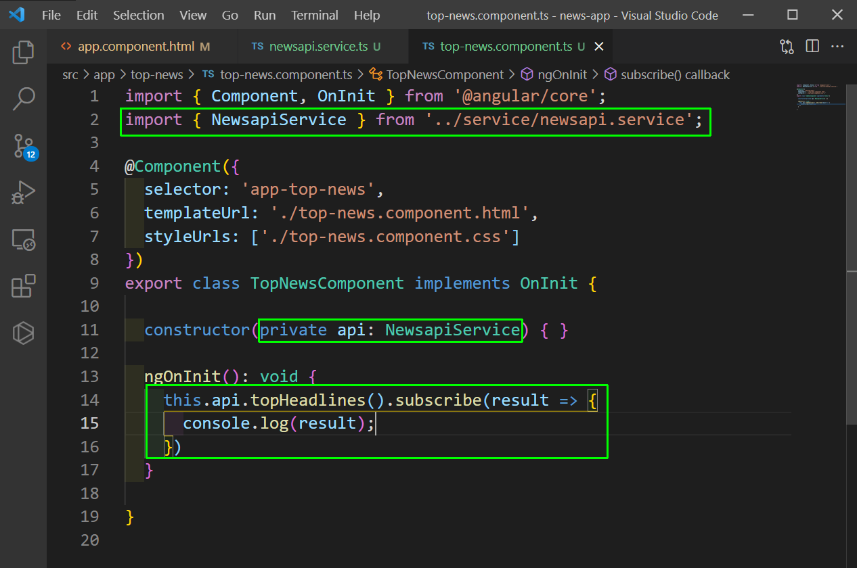Image resolution: width=857 pixels, height=568 pixels.
Task: Click 'styleUrls' property on line 7
Action: [188, 237]
